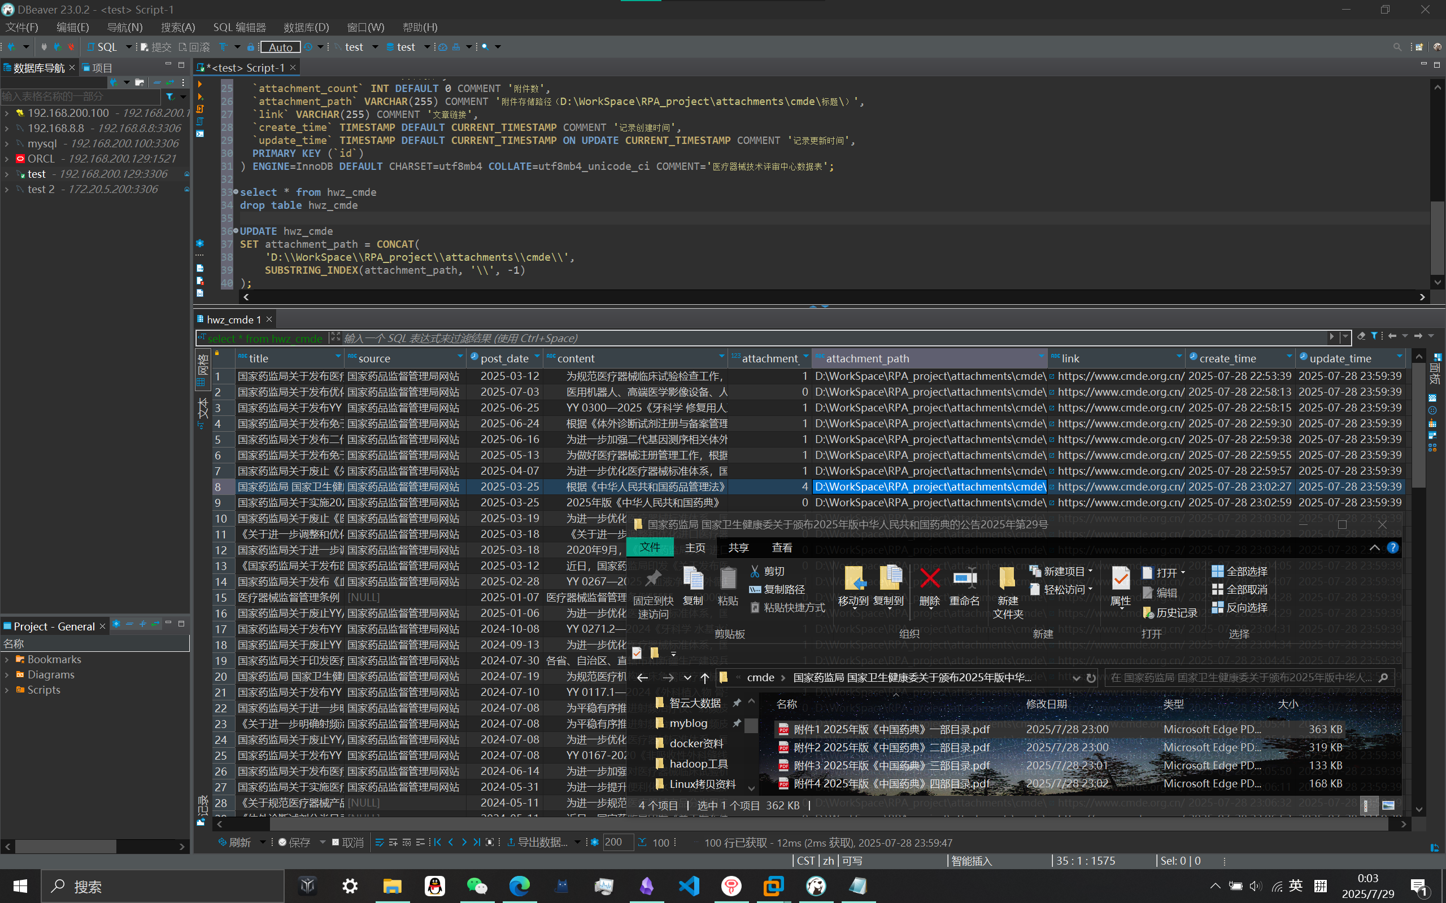This screenshot has width=1446, height=903.
Task: Click the 刷新 refresh button
Action: [x=235, y=842]
